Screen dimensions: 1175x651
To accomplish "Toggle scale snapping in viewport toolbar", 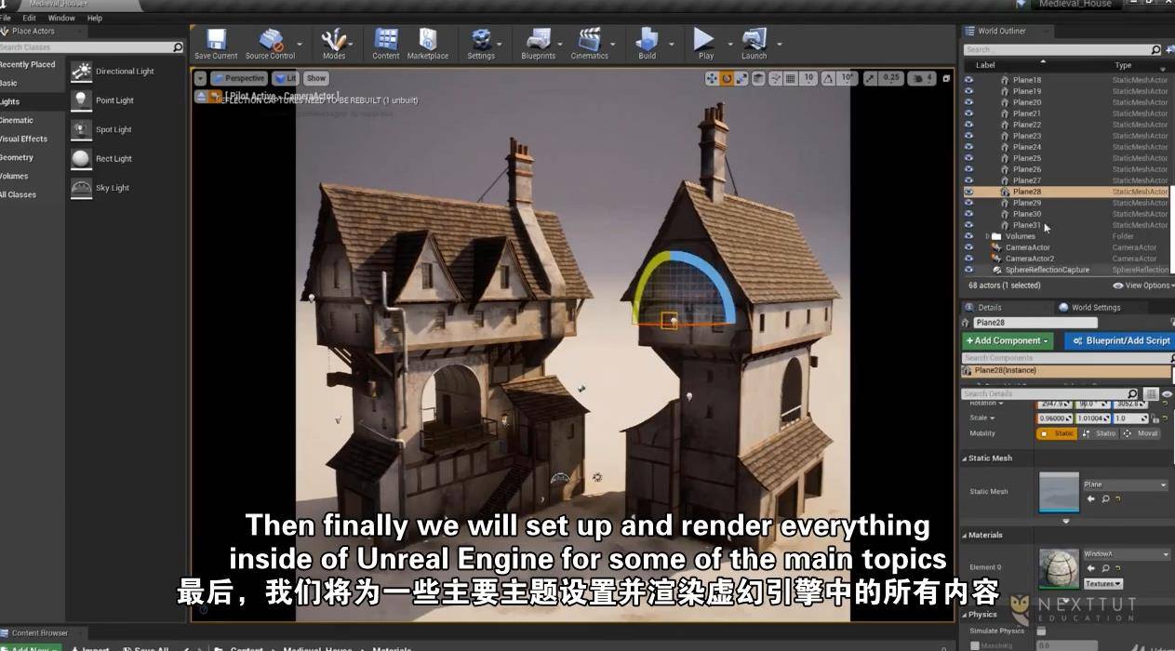I will [871, 78].
